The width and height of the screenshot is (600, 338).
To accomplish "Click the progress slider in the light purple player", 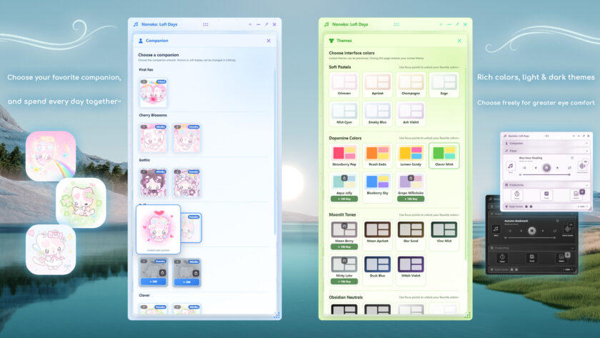I will (545, 174).
